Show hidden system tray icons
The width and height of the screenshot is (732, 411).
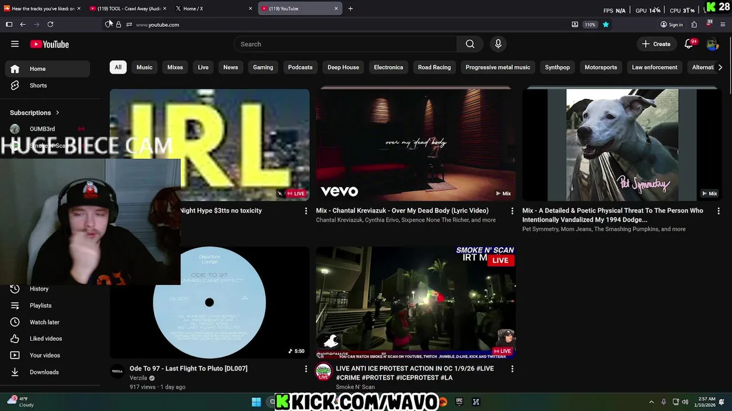click(651, 402)
